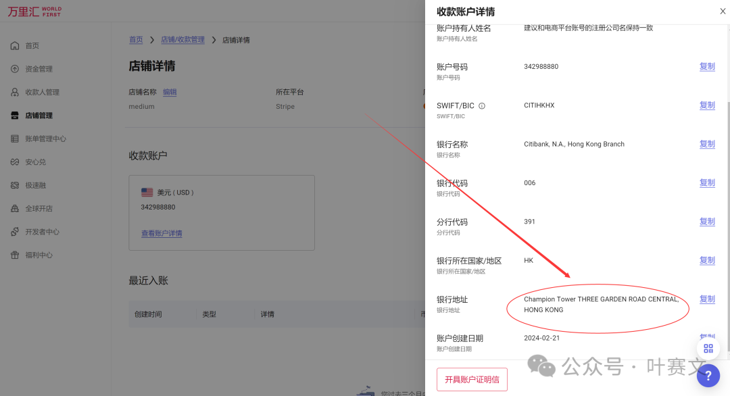730x396 pixels.
Task: Click the Payee Management (收款人管理) person icon
Action: [x=15, y=92]
